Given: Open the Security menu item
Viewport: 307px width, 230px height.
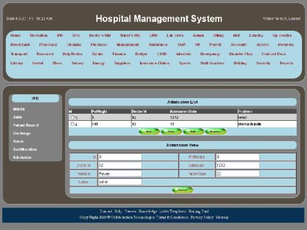Looking at the screenshot, I should [263, 63].
